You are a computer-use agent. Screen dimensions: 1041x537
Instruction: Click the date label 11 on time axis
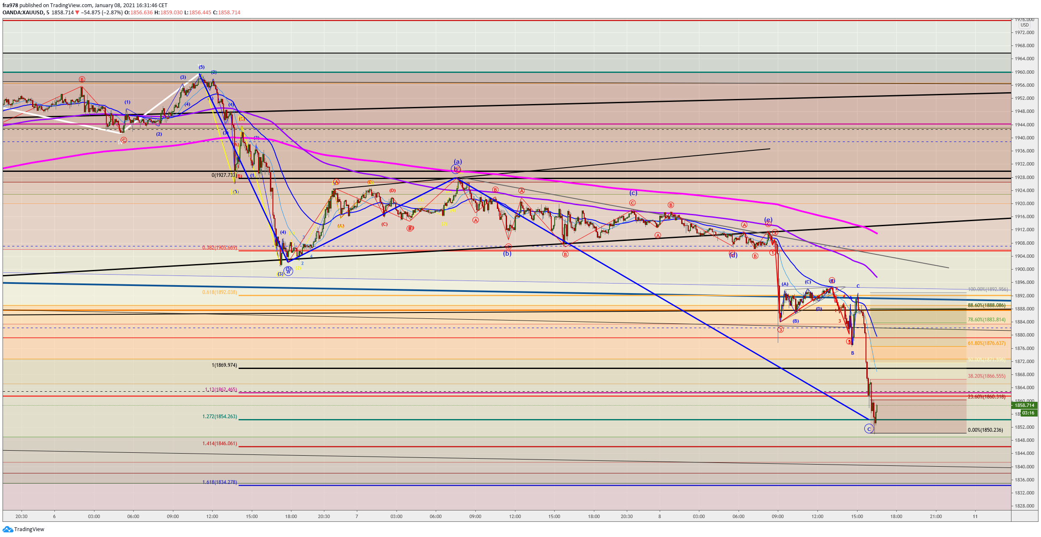975,516
